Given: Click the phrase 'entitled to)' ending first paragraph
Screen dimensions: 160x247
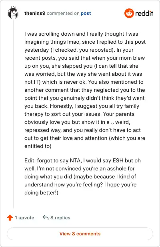Looking at the screenshot, I should [38, 146].
